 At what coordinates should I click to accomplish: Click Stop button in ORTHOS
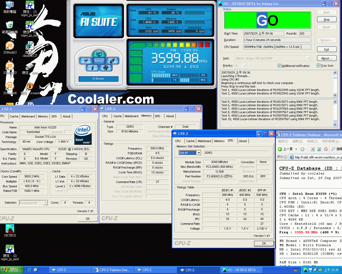(x=327, y=20)
